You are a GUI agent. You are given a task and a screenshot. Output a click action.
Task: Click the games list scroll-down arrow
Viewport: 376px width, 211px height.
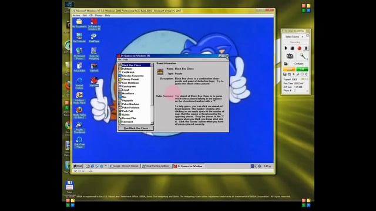[152, 123]
